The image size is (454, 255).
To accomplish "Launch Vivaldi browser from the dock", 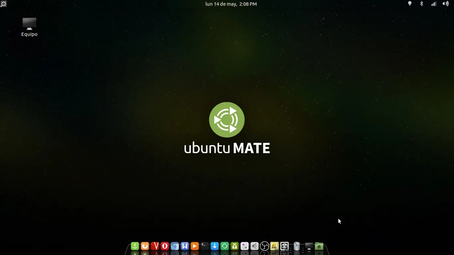I will (155, 246).
